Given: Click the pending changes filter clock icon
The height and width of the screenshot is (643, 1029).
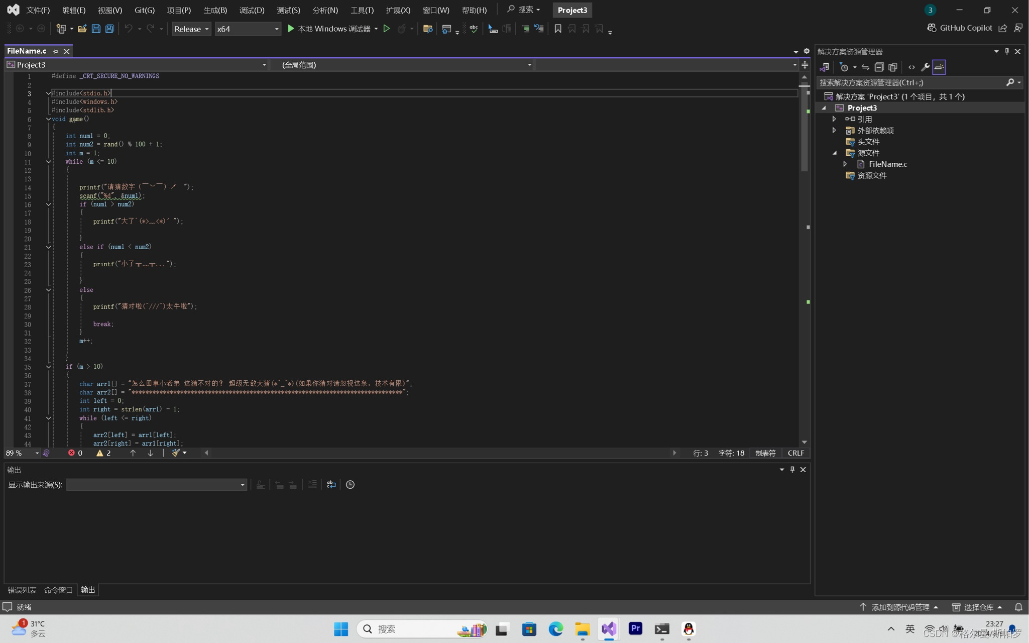Looking at the screenshot, I should coord(844,67).
